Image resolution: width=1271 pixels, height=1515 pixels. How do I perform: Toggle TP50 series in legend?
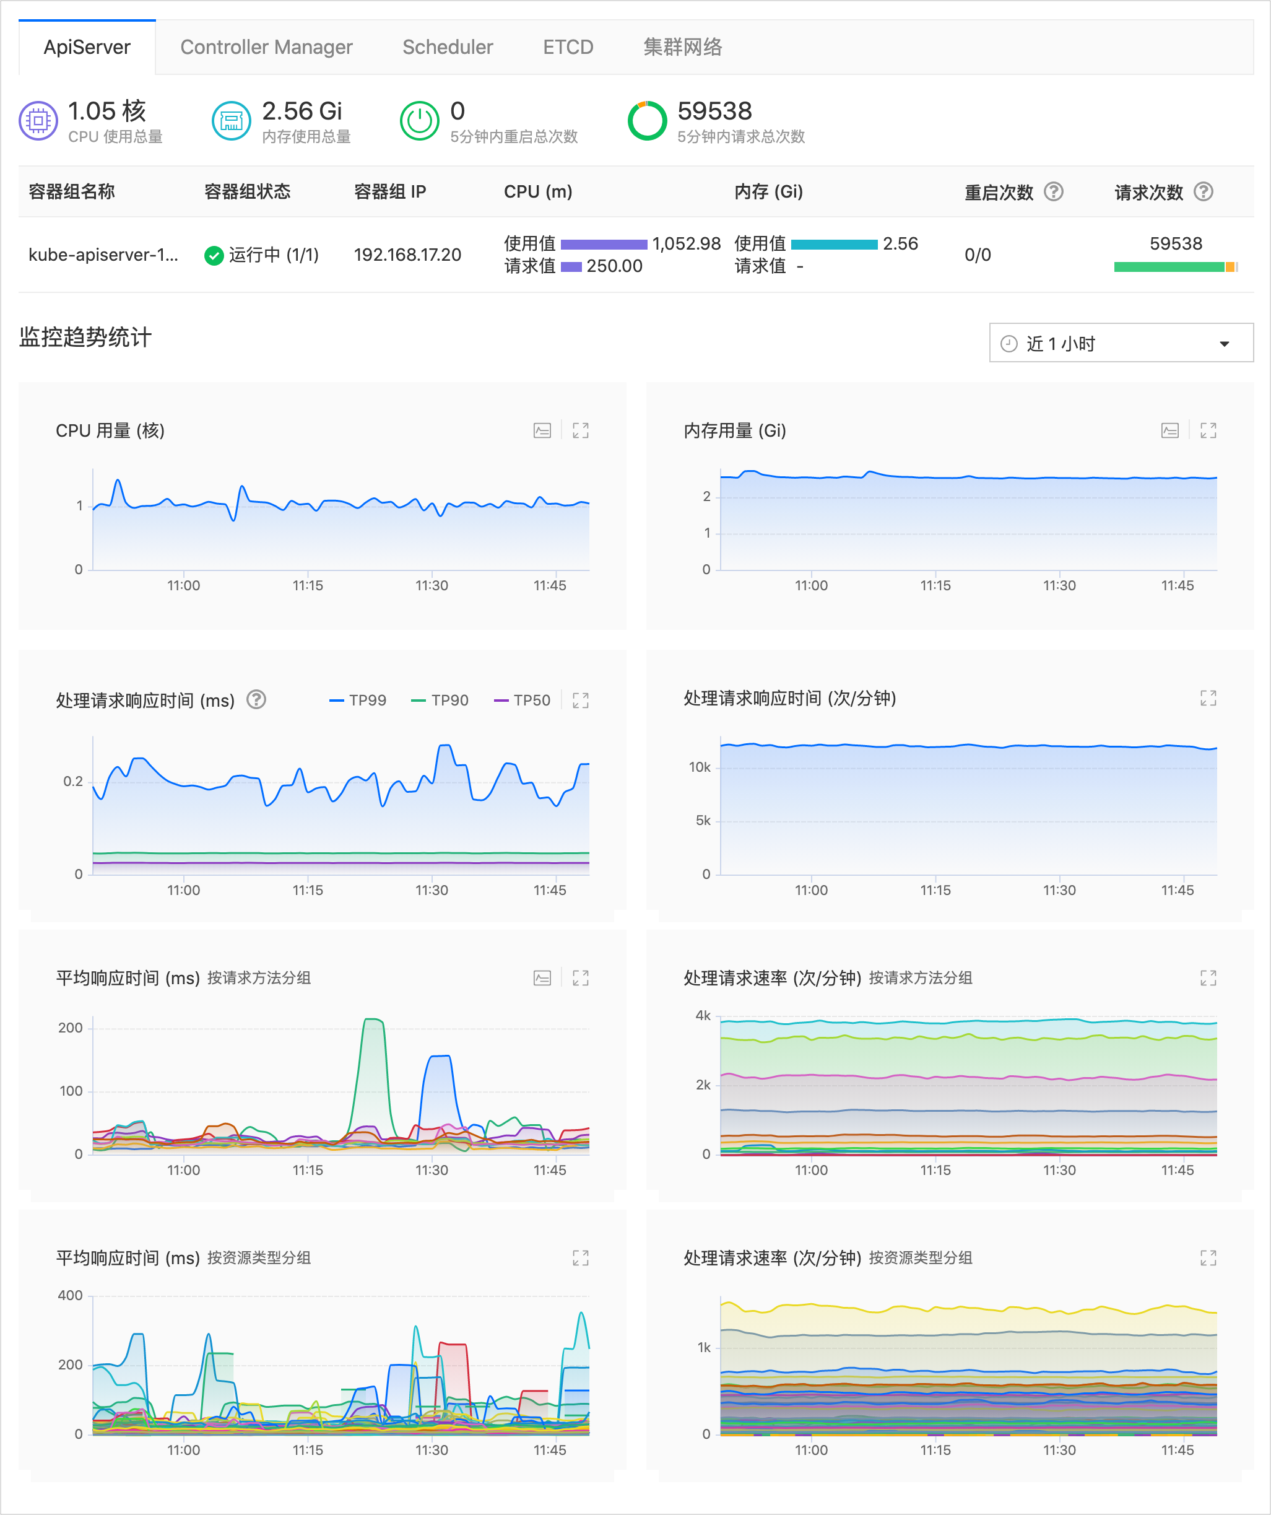[522, 701]
